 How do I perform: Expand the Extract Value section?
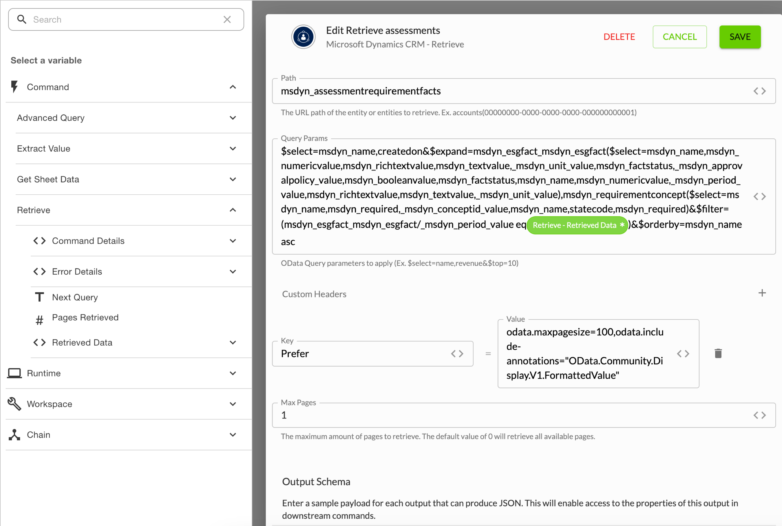click(233, 149)
